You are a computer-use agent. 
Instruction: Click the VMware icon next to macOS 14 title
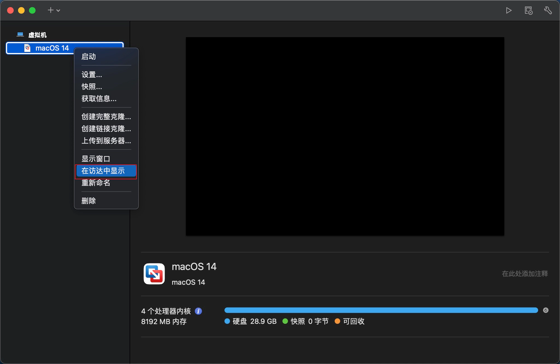[x=154, y=274]
